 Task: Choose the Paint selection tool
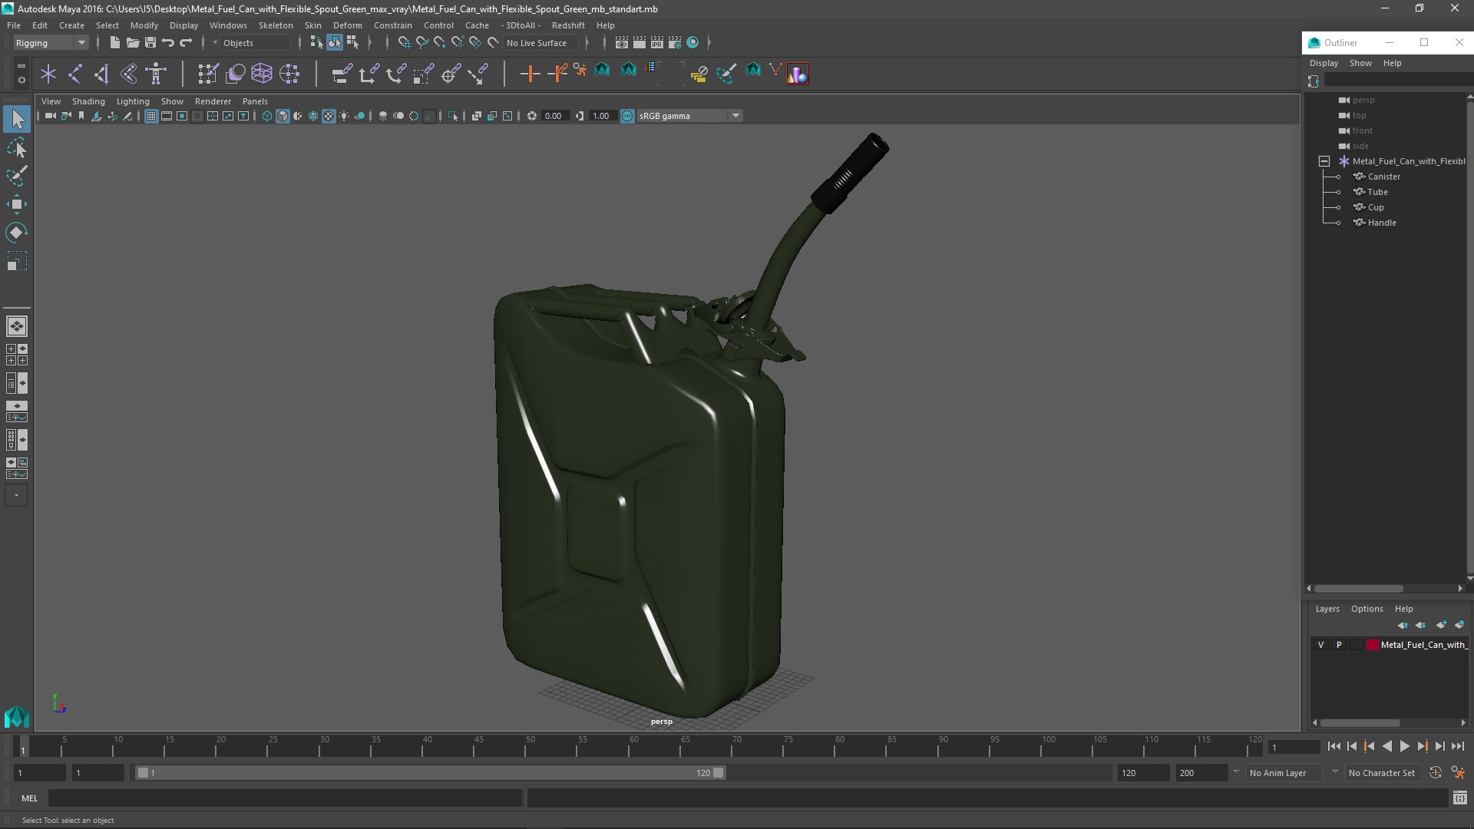coord(17,176)
